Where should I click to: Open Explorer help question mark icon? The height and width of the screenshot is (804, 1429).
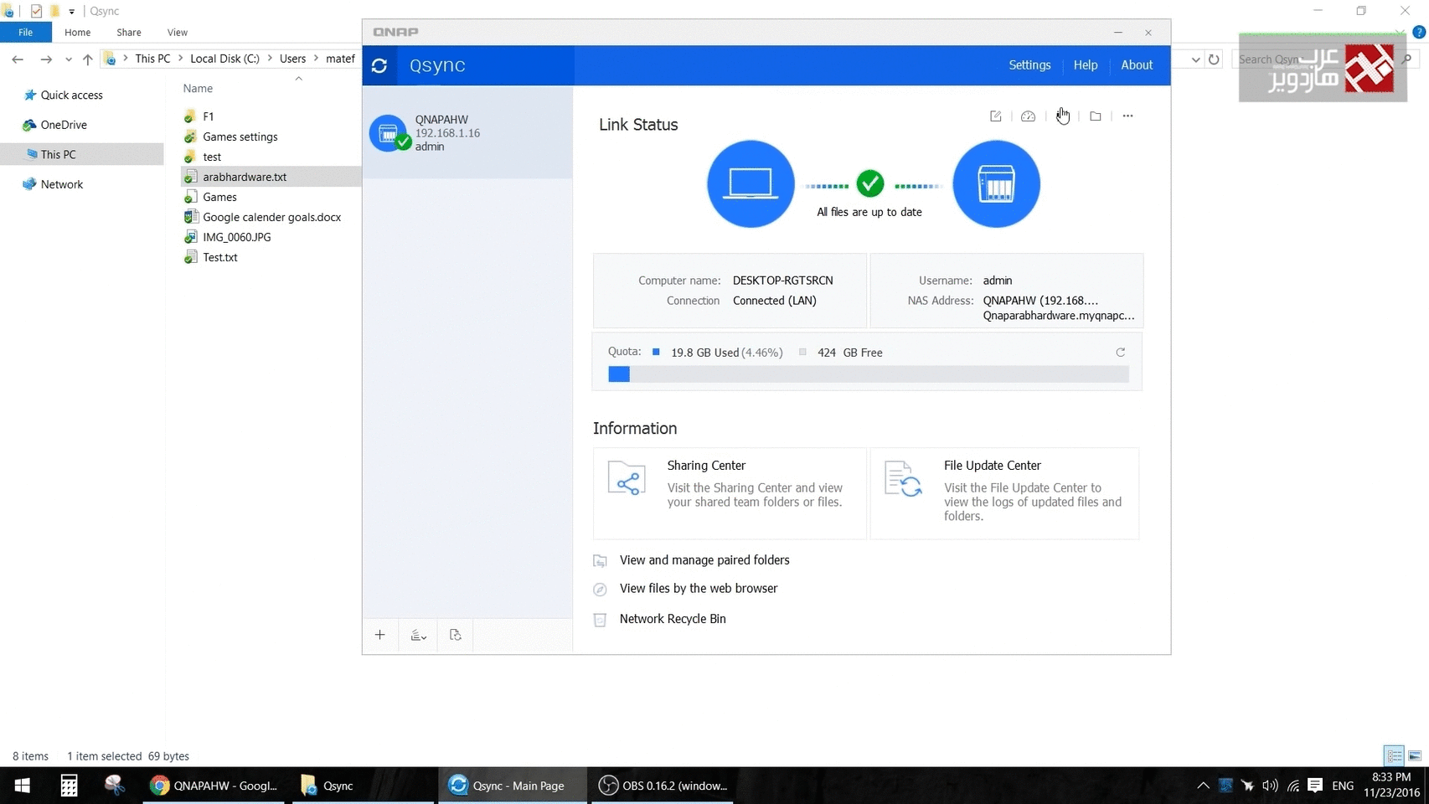pyautogui.click(x=1419, y=33)
